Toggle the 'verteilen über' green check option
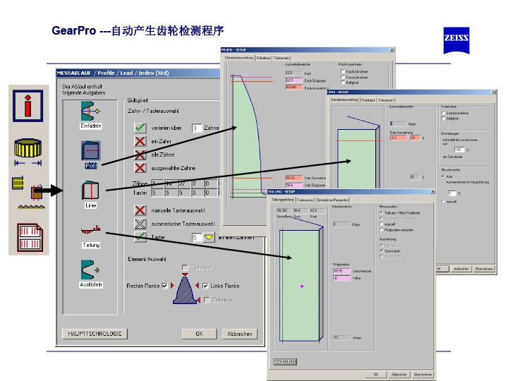Viewport: 508px width, 381px height. [140, 128]
